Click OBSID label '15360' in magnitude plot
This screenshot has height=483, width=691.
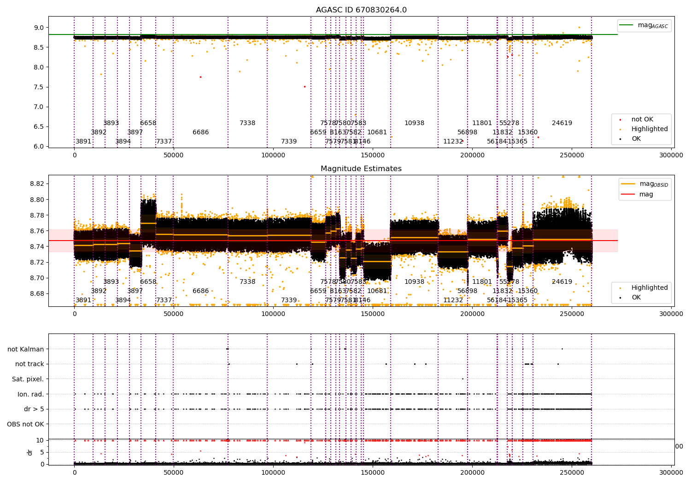(528, 291)
